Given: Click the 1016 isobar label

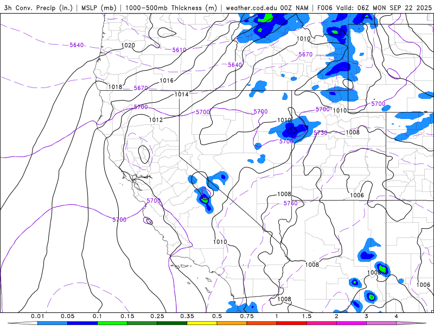Looking at the screenshot, I should pos(167,80).
